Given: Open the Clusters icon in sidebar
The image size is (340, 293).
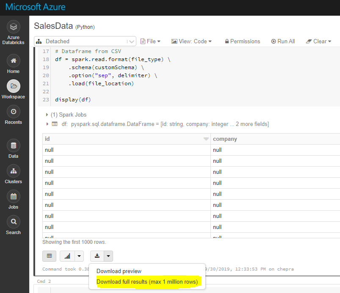Looking at the screenshot, I should click(x=14, y=171).
